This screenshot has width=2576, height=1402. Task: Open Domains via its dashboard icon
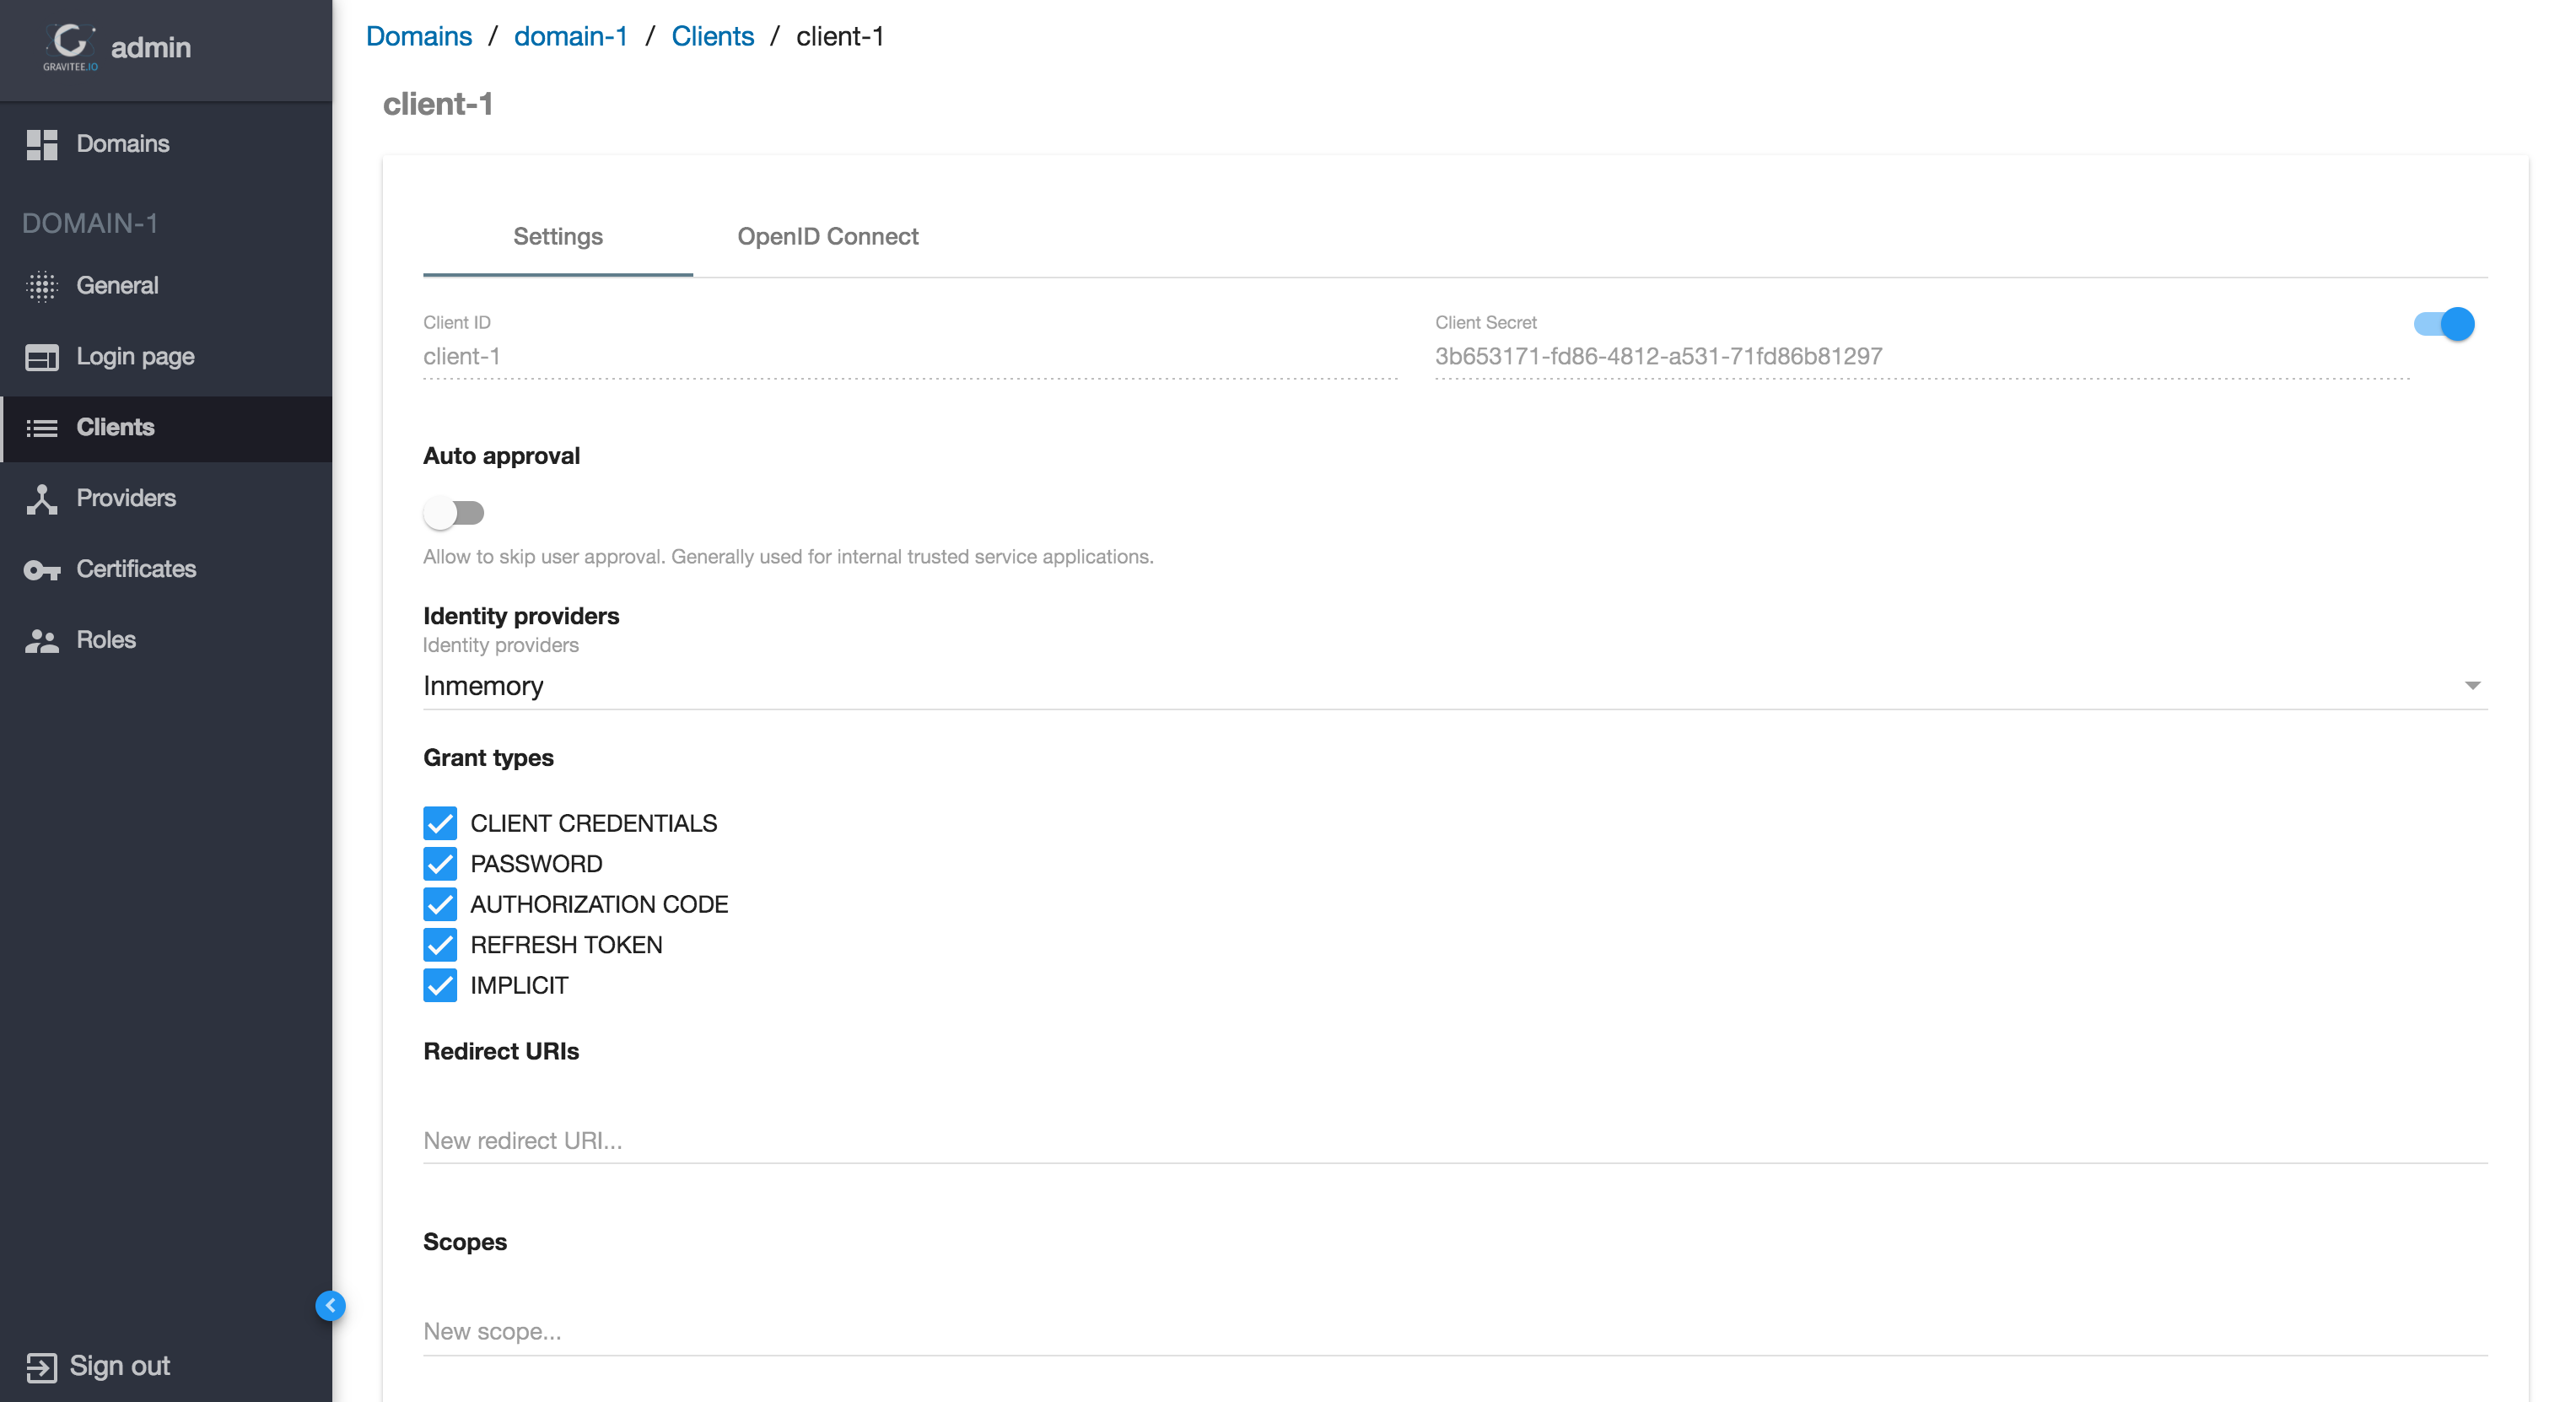pyautogui.click(x=41, y=144)
